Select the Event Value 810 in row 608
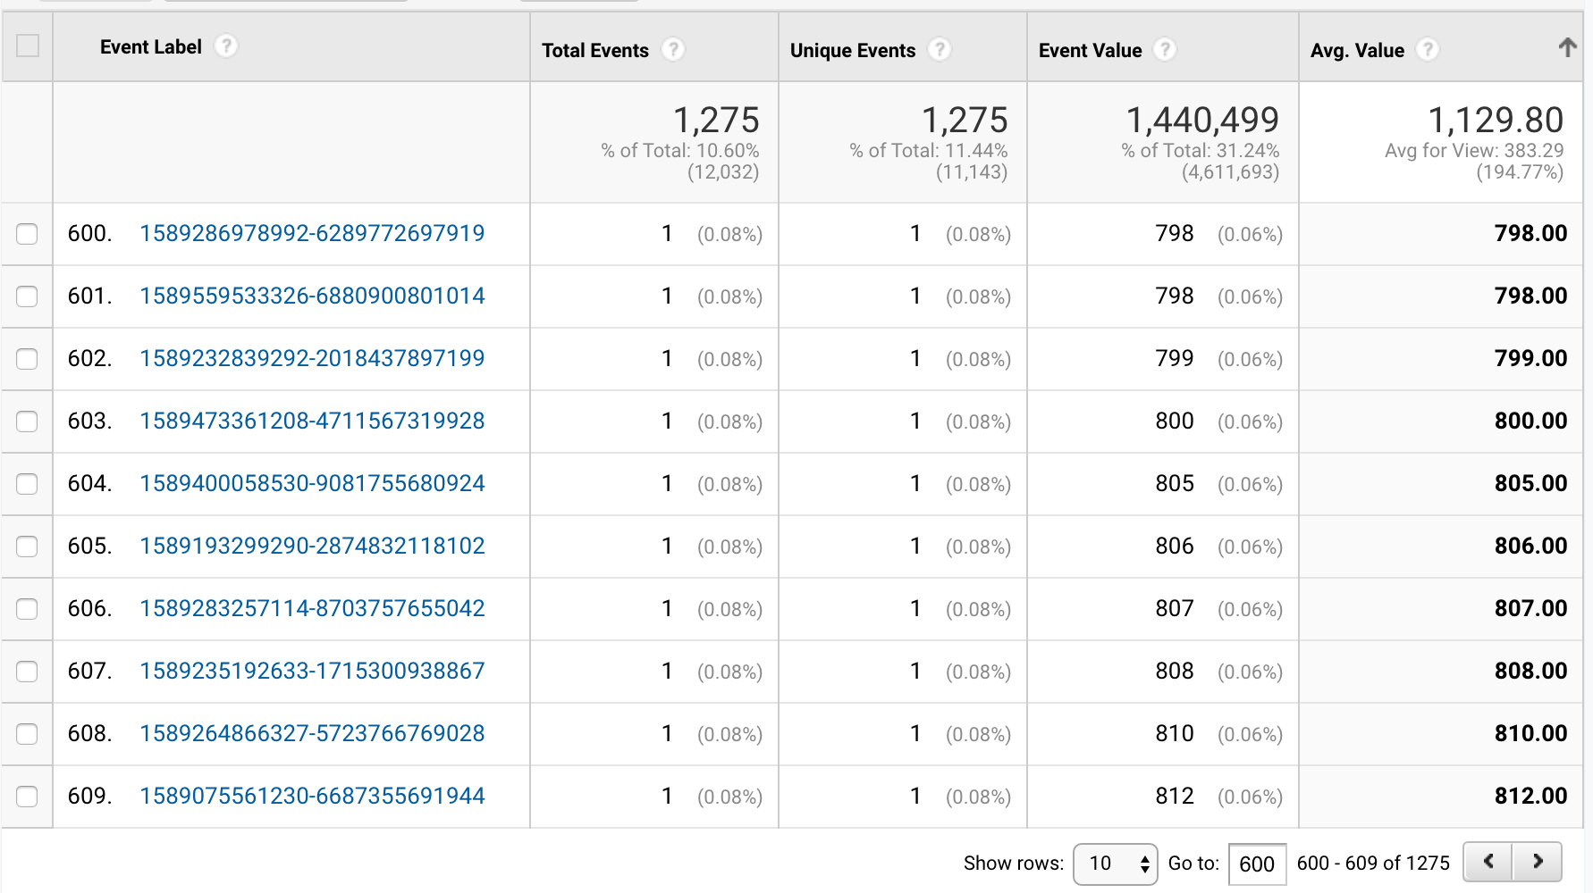This screenshot has width=1593, height=893. [1175, 733]
